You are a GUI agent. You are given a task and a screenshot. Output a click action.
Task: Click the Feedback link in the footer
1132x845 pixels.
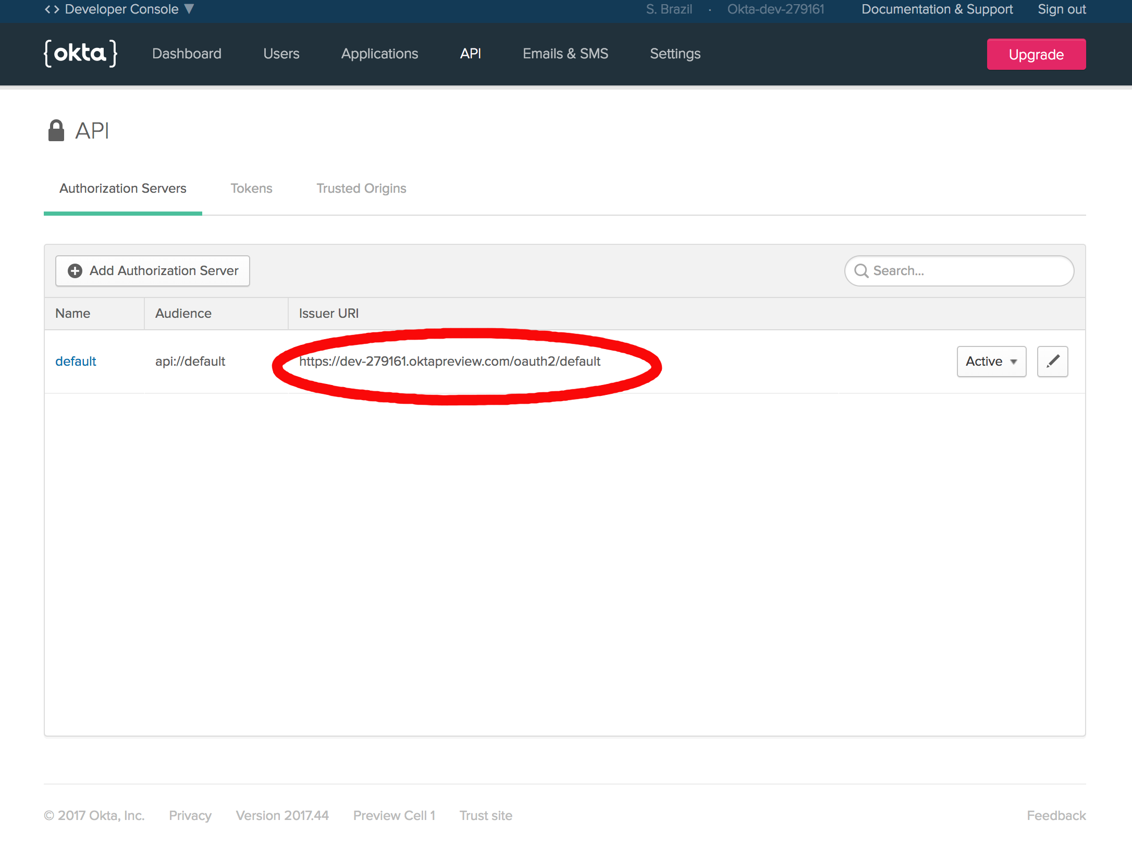tap(1056, 815)
